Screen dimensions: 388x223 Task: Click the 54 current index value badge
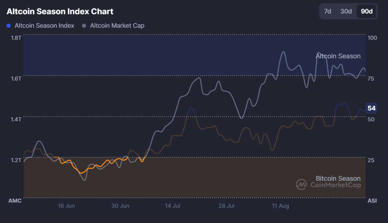372,108
